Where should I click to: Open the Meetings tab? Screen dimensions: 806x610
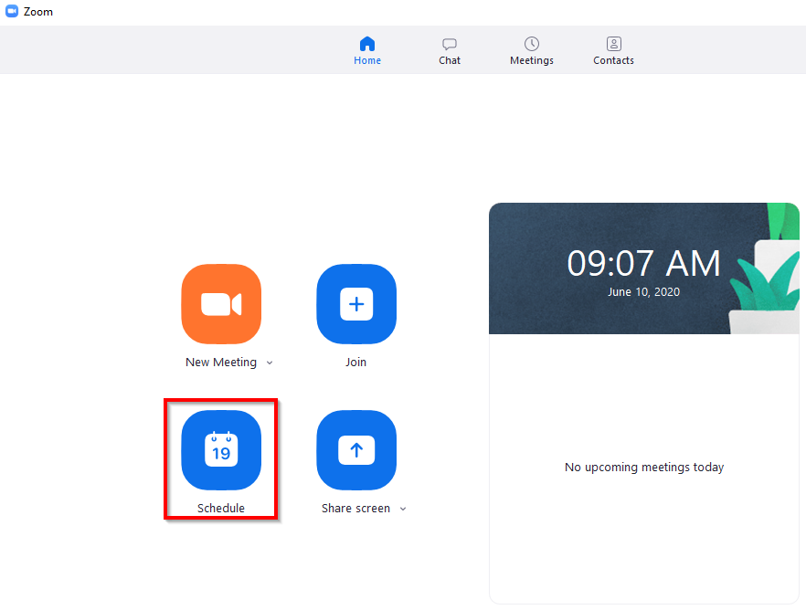532,51
